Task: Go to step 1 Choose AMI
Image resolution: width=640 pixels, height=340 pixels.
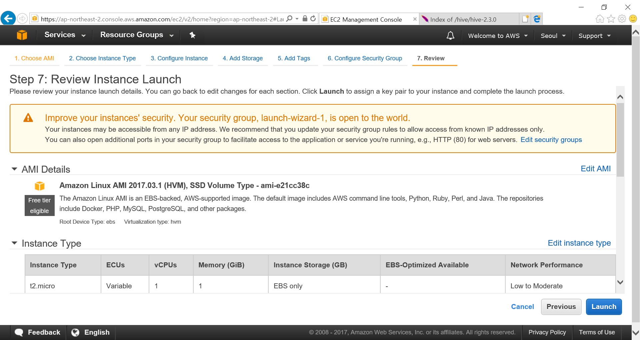Action: (34, 58)
